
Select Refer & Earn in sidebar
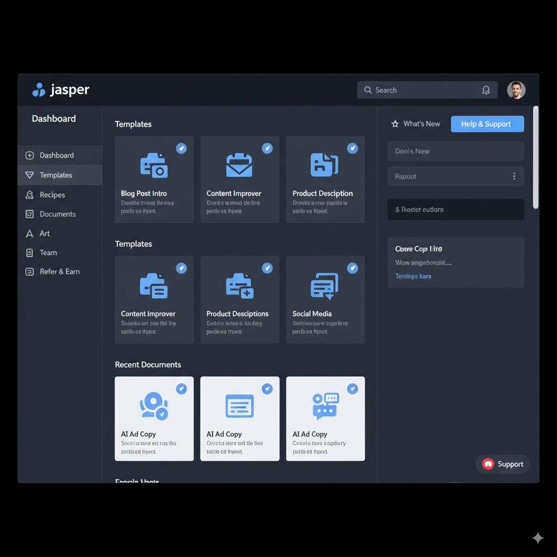click(x=59, y=271)
